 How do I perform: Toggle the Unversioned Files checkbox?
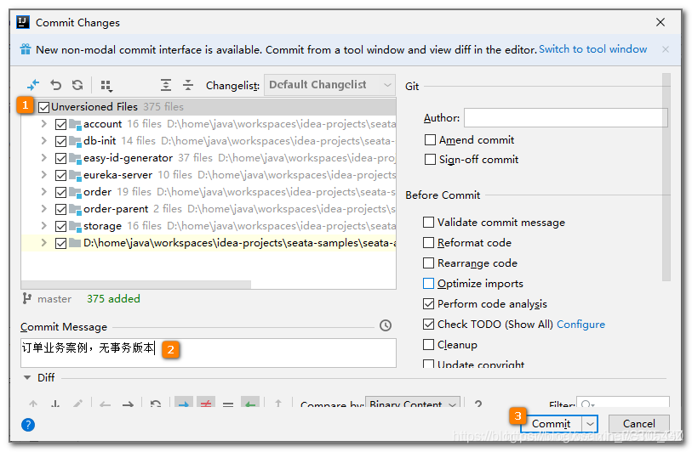point(43,107)
